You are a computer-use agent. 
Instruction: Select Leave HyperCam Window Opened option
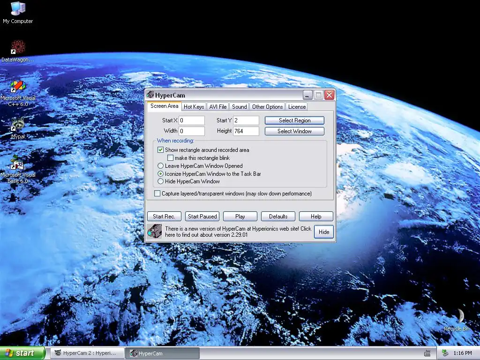coord(160,166)
